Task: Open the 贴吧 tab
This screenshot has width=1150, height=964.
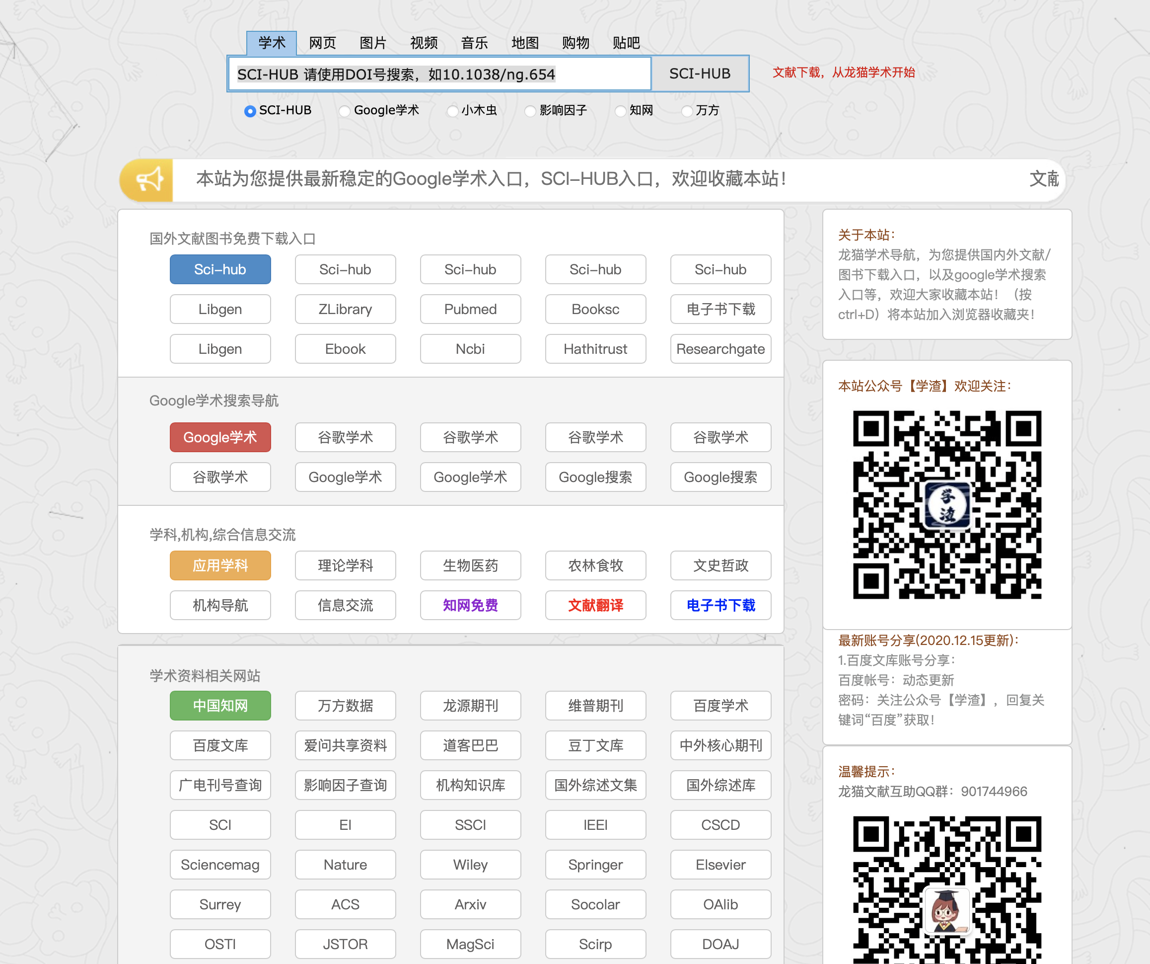Action: pyautogui.click(x=626, y=43)
